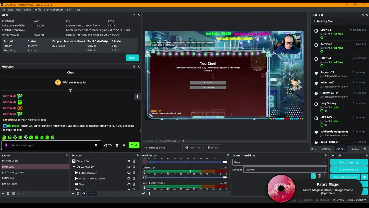Open emoji picker in chat message box
The image size is (369, 208).
coord(96,145)
